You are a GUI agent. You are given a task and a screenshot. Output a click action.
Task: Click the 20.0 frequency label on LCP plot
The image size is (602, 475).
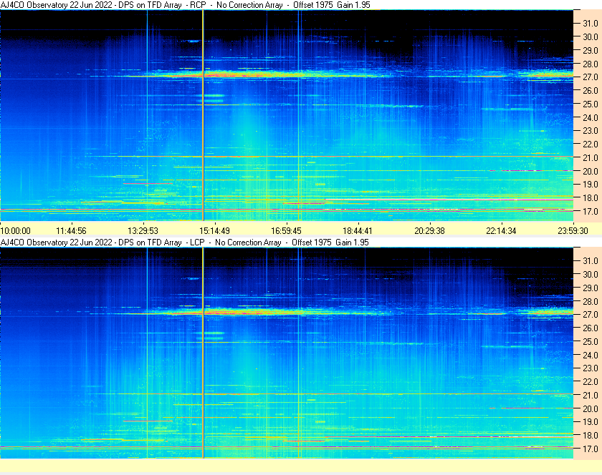591,408
